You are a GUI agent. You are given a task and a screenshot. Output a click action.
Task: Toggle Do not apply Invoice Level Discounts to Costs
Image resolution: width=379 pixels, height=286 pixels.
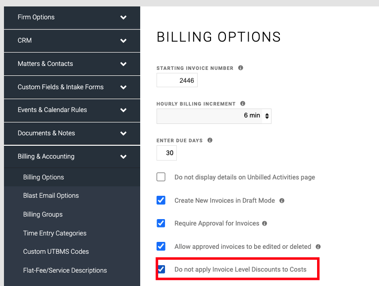[x=161, y=269]
